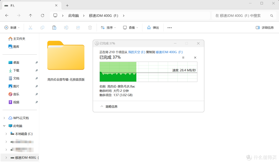Click the Delete trash icon
Image resolution: width=279 pixels, height=163 pixels.
[x=90, y=28]
